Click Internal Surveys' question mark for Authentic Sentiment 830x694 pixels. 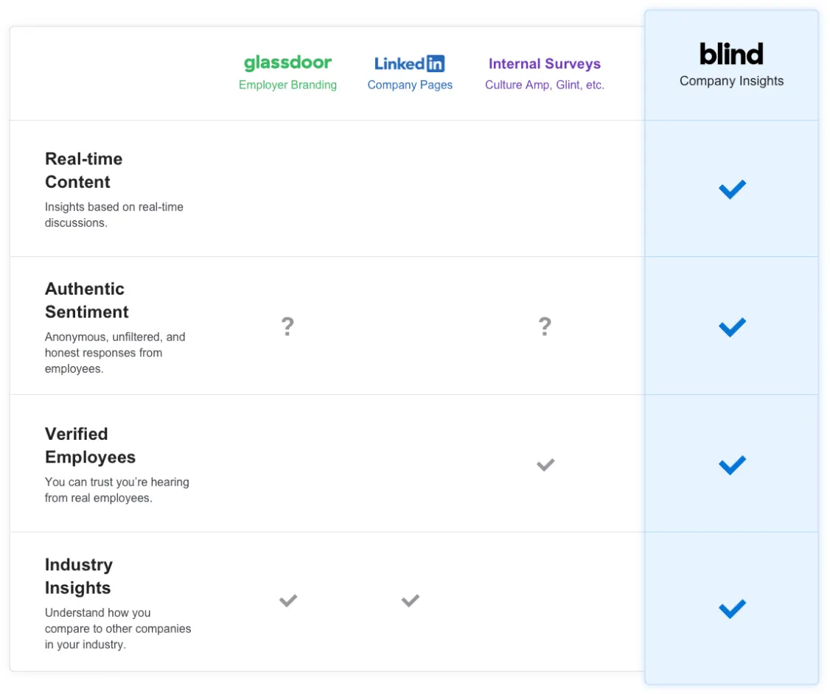tap(545, 326)
